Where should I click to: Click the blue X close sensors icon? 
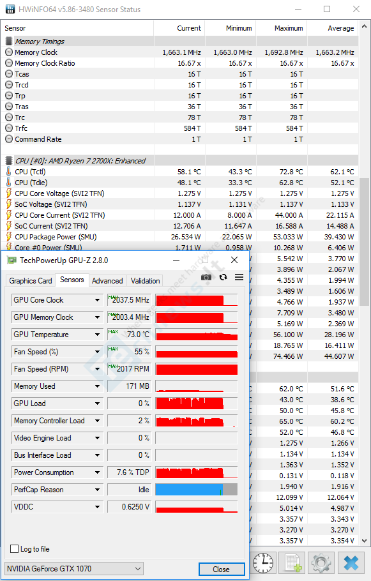click(x=351, y=564)
